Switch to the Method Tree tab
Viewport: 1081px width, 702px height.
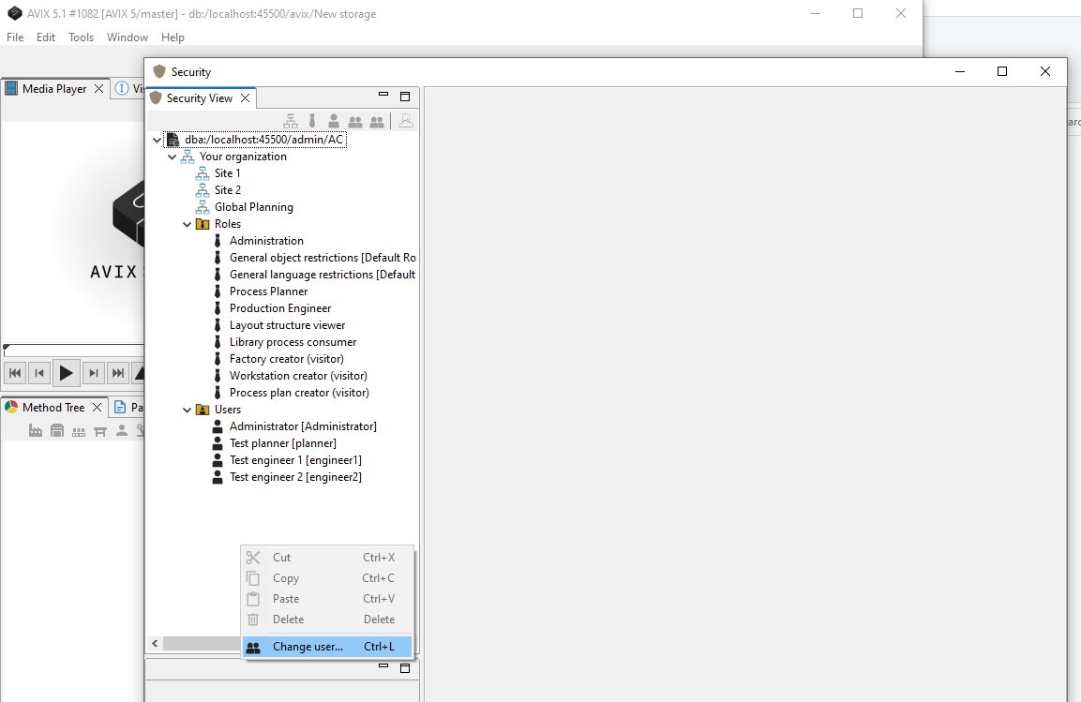(53, 408)
